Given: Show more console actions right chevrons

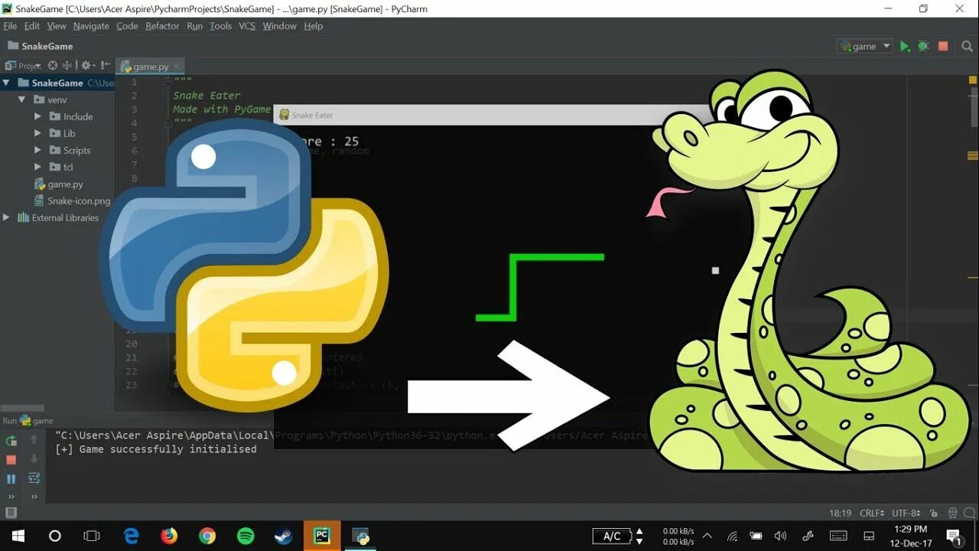Looking at the screenshot, I should [x=34, y=497].
